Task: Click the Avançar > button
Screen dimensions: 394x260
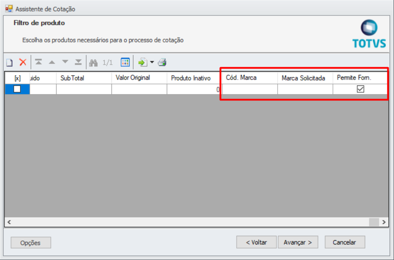Action: coord(298,242)
